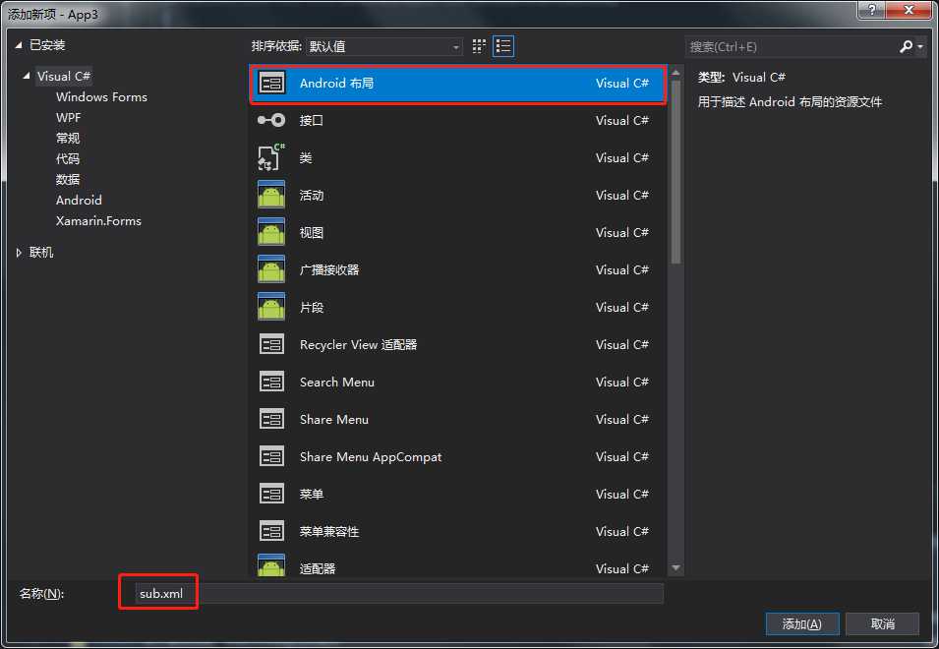939x649 pixels.
Task: Select the Search Menu item text
Action: (x=337, y=382)
